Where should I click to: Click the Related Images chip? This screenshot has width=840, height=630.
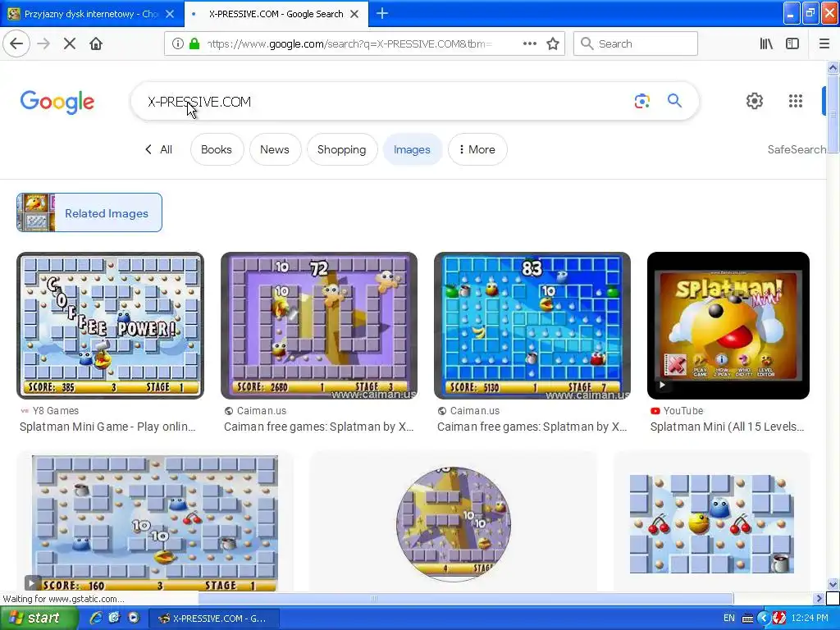[x=89, y=212]
